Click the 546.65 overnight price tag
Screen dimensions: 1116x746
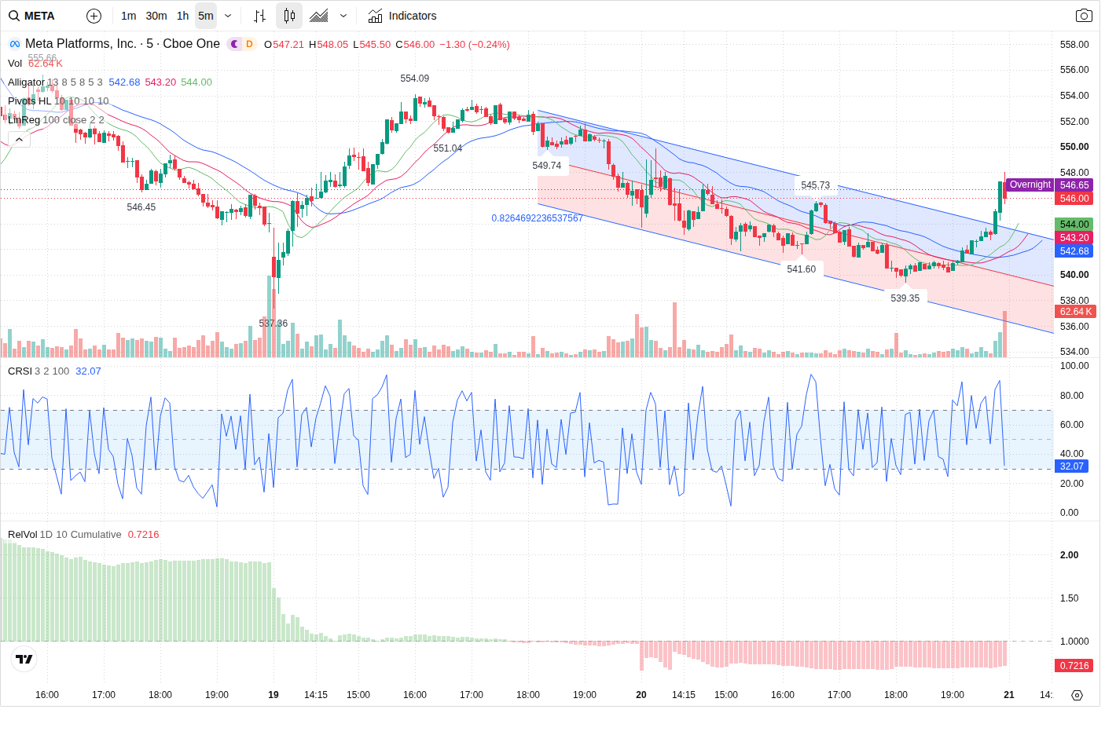pos(1074,185)
